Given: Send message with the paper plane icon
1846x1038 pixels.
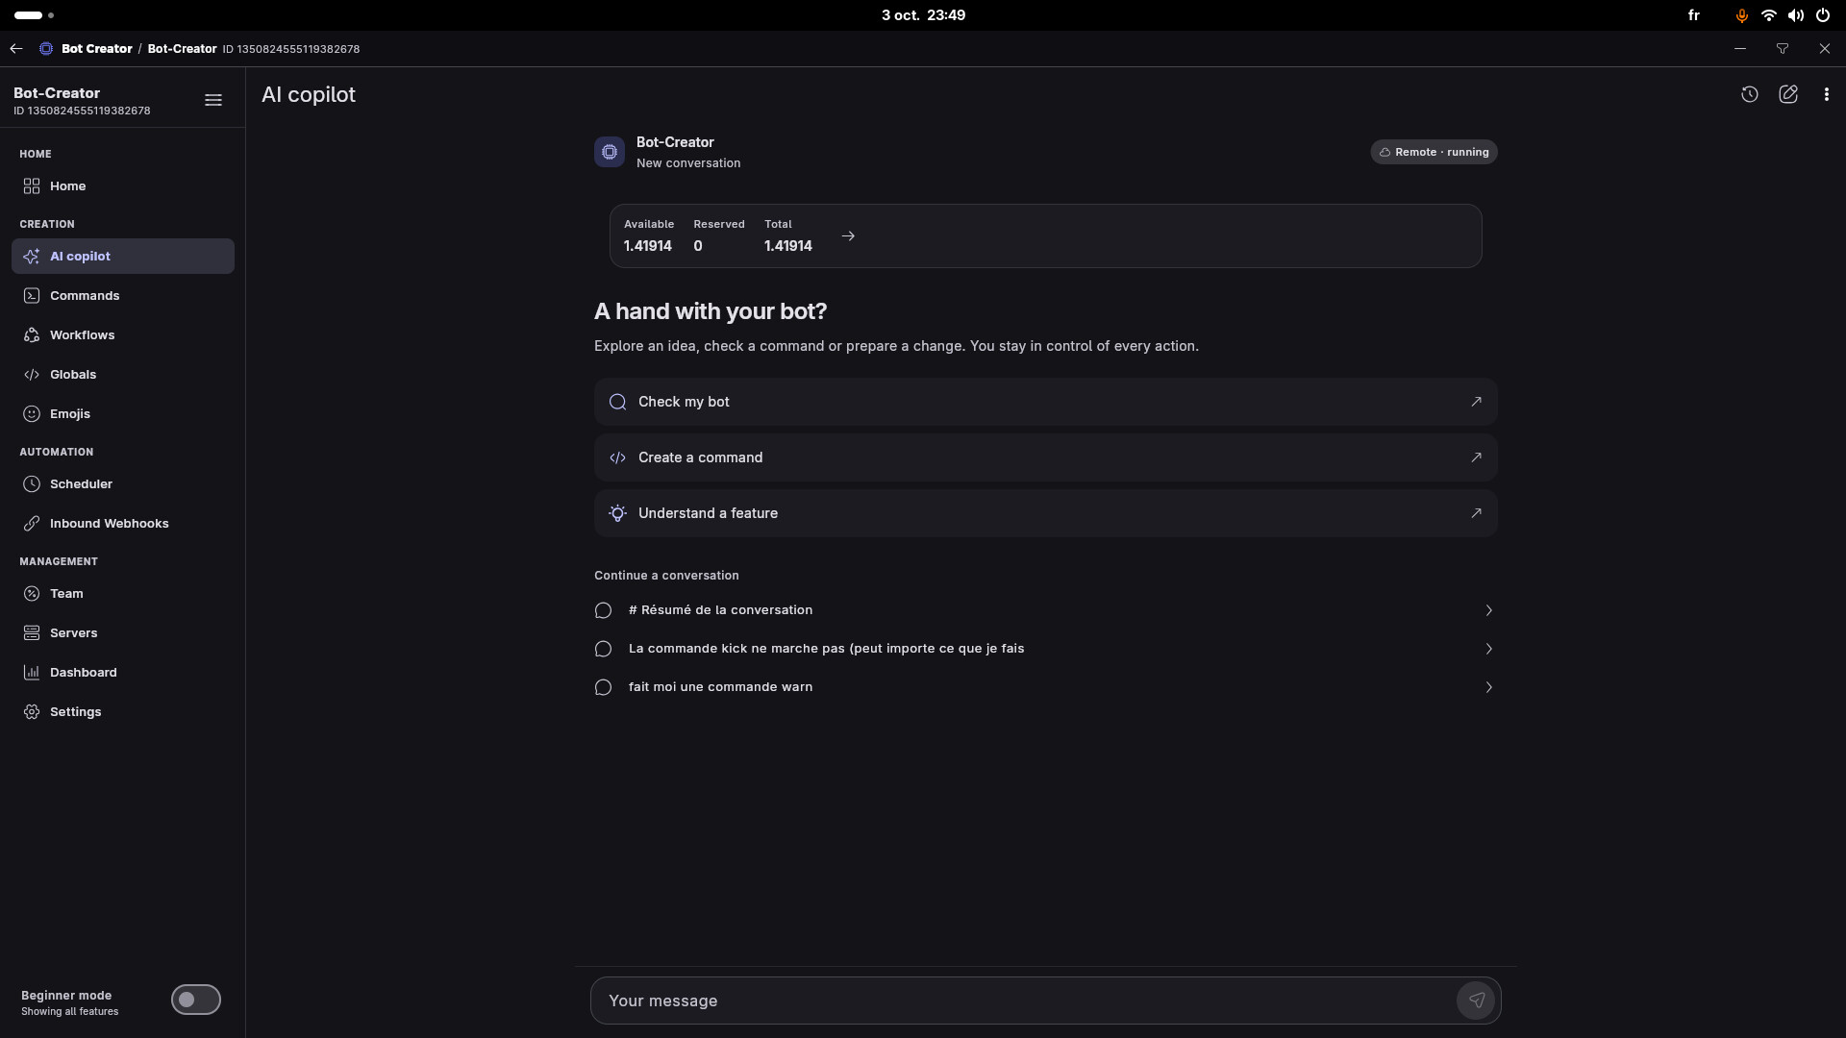Looking at the screenshot, I should click(x=1476, y=1001).
